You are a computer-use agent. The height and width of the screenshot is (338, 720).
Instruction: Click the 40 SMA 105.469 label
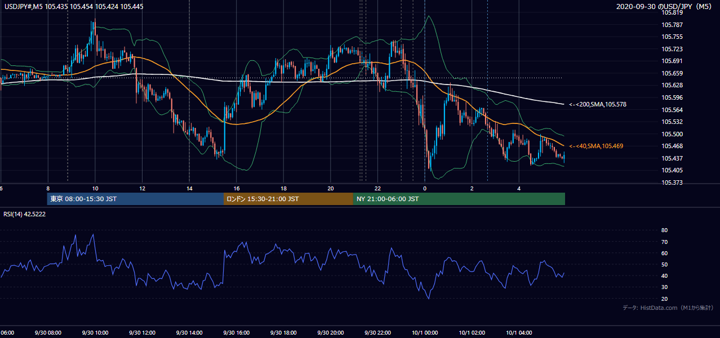pos(596,146)
